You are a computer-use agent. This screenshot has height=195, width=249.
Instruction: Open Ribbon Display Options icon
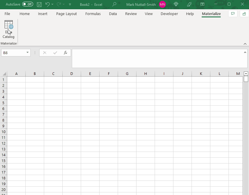[202, 4]
